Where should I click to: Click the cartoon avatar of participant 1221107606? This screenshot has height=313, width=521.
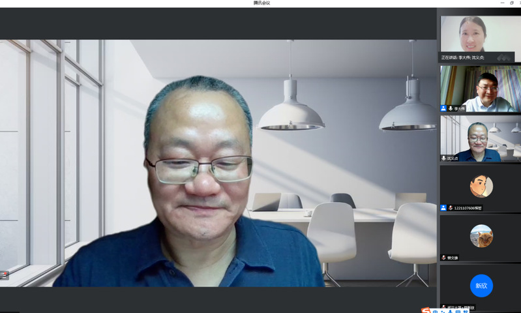(x=481, y=186)
